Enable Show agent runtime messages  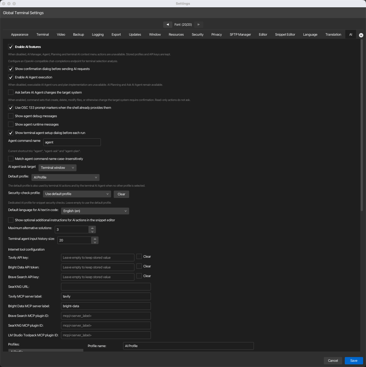point(11,125)
